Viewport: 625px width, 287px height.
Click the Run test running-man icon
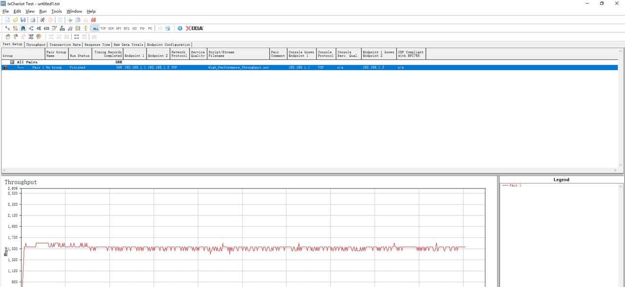coord(42,20)
